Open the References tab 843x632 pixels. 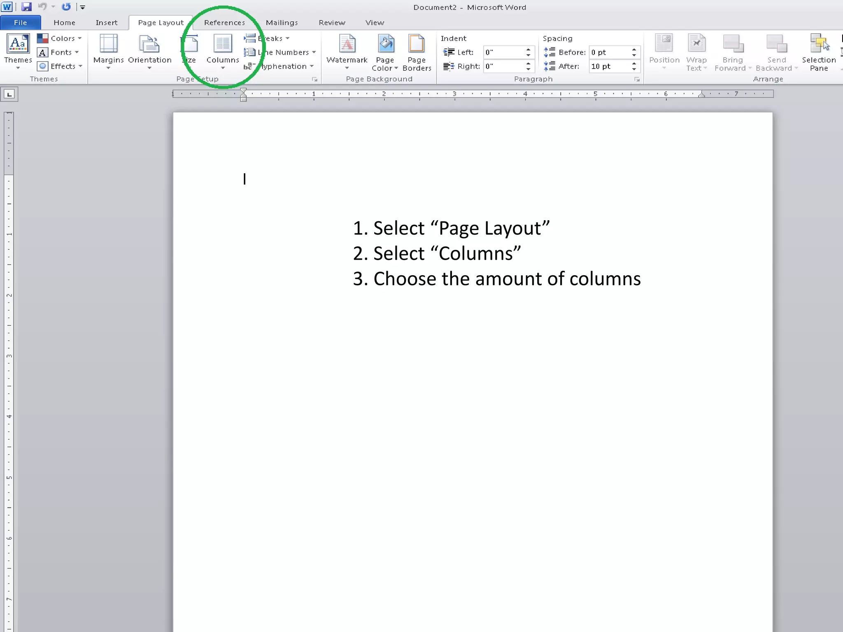[x=224, y=23]
